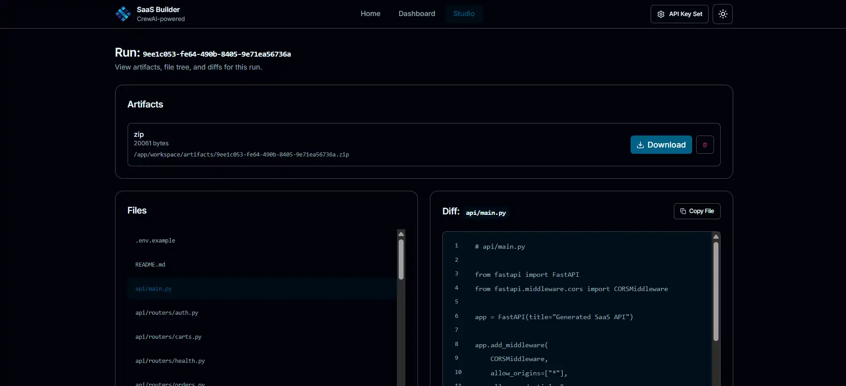The image size is (846, 386).
Task: Click the 'CrewAI-powered' subtitle text
Action: click(x=161, y=19)
